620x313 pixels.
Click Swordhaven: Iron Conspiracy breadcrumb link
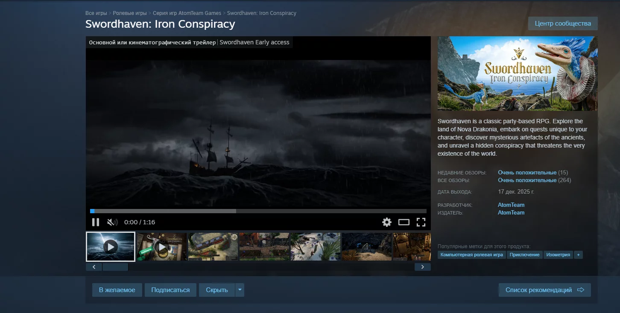click(262, 13)
